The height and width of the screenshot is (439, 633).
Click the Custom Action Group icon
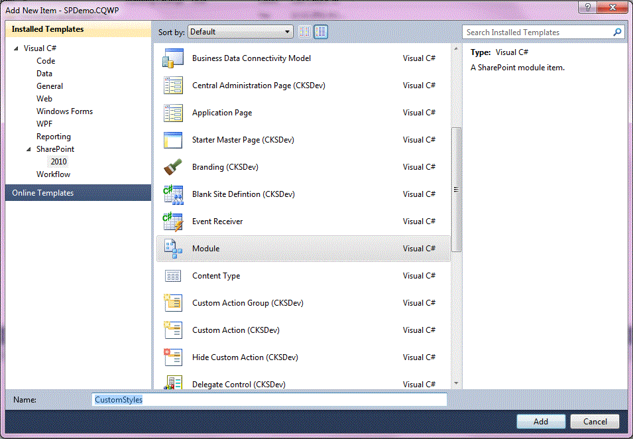pyautogui.click(x=173, y=303)
